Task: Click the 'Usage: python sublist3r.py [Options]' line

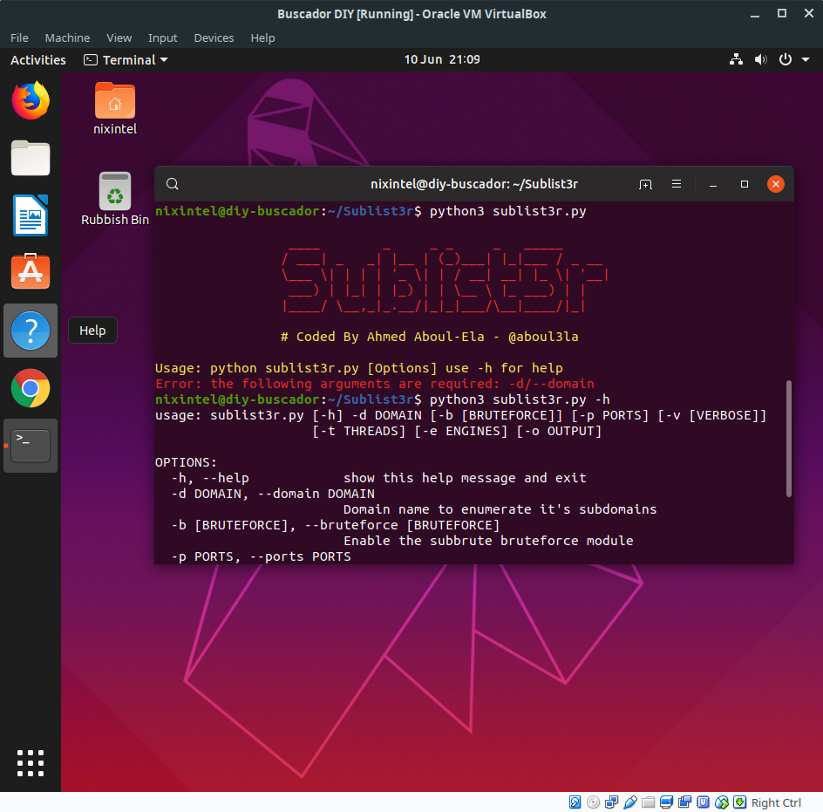Action: tap(359, 368)
